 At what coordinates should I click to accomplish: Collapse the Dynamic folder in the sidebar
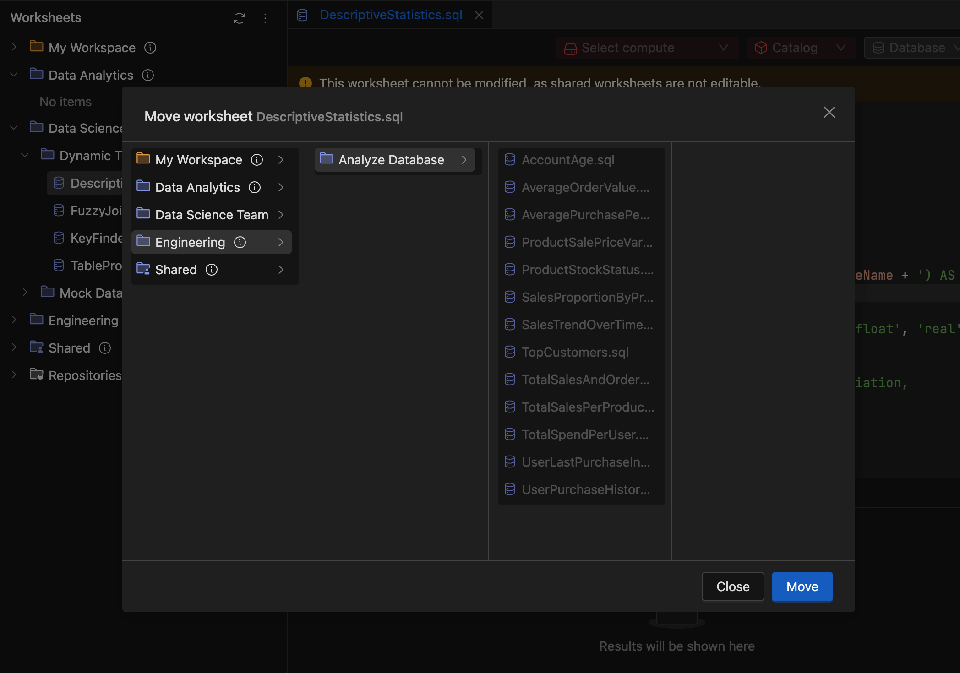click(x=25, y=155)
